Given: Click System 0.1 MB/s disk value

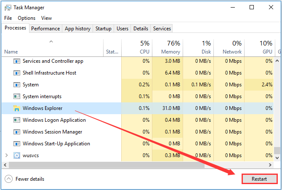Looking at the screenshot, I should 201,85.
